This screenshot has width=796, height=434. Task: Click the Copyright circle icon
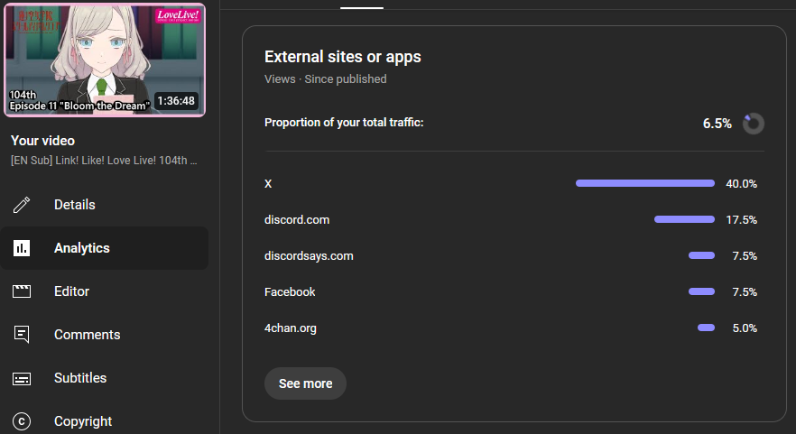[22, 421]
